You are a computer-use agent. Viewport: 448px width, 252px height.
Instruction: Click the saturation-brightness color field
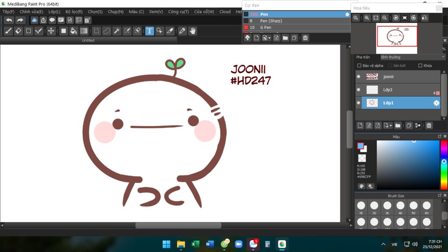click(408, 165)
